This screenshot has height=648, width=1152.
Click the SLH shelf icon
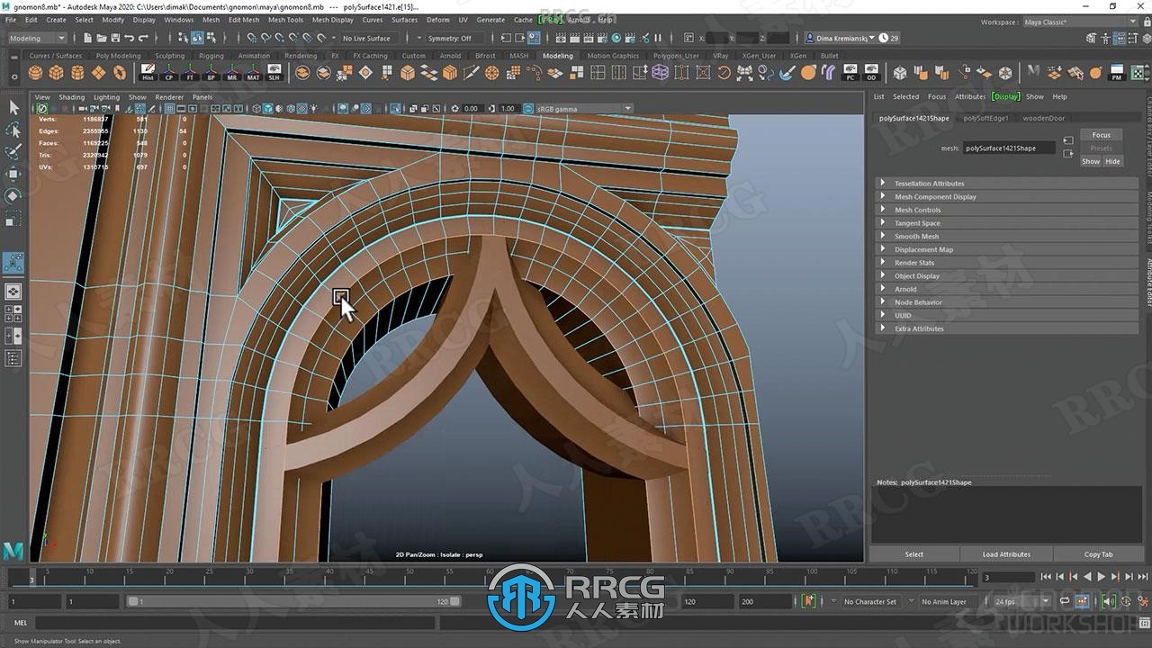[x=274, y=73]
